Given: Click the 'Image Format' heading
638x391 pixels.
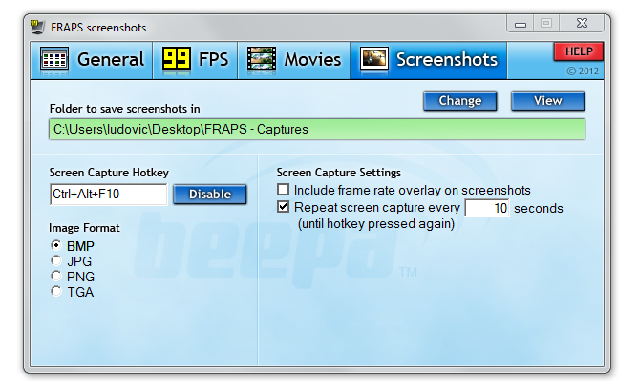Looking at the screenshot, I should coord(84,228).
